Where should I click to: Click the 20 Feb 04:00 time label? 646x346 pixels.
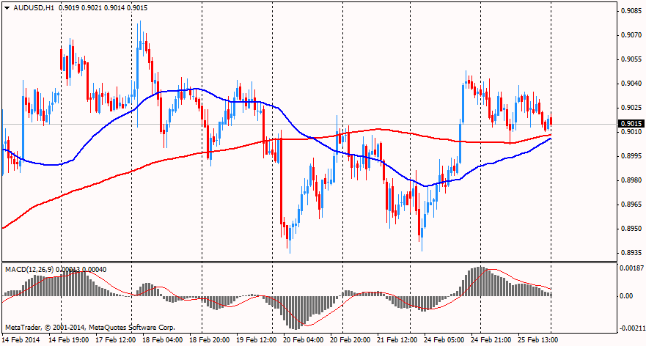(303, 341)
